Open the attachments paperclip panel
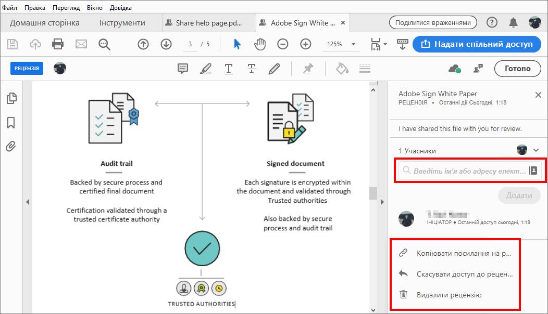The height and width of the screenshot is (314, 548). click(x=11, y=146)
